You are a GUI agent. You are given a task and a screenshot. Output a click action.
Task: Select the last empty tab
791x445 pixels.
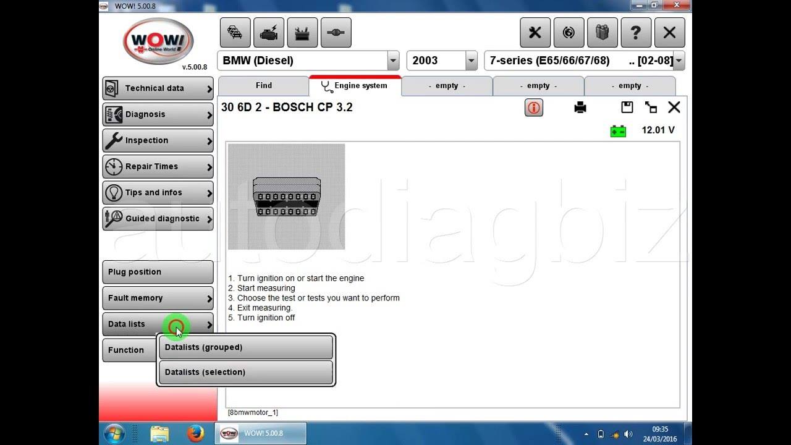coord(630,86)
